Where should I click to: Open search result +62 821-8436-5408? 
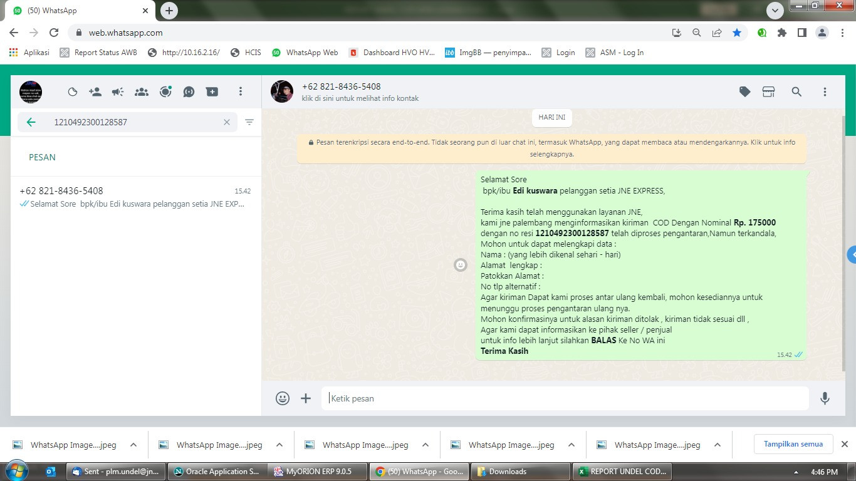click(x=135, y=197)
